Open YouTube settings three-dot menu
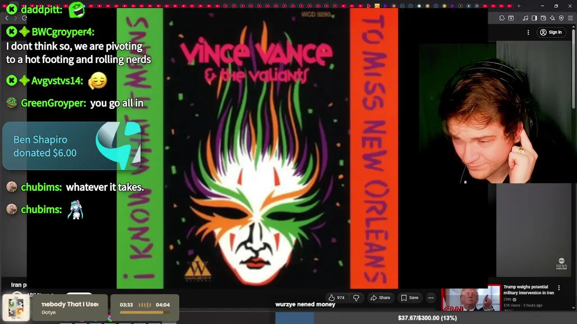This screenshot has height=324, width=577. point(528,32)
